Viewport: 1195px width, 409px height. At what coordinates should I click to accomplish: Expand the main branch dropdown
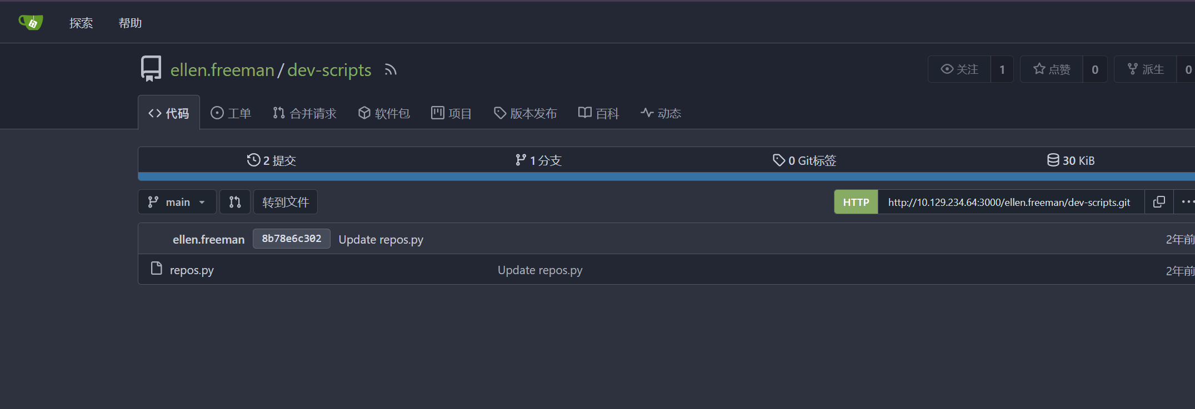(x=177, y=202)
